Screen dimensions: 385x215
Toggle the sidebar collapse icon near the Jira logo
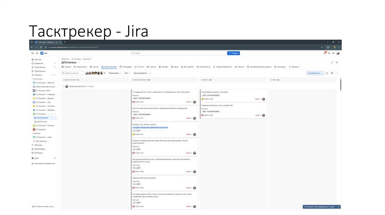33,53
